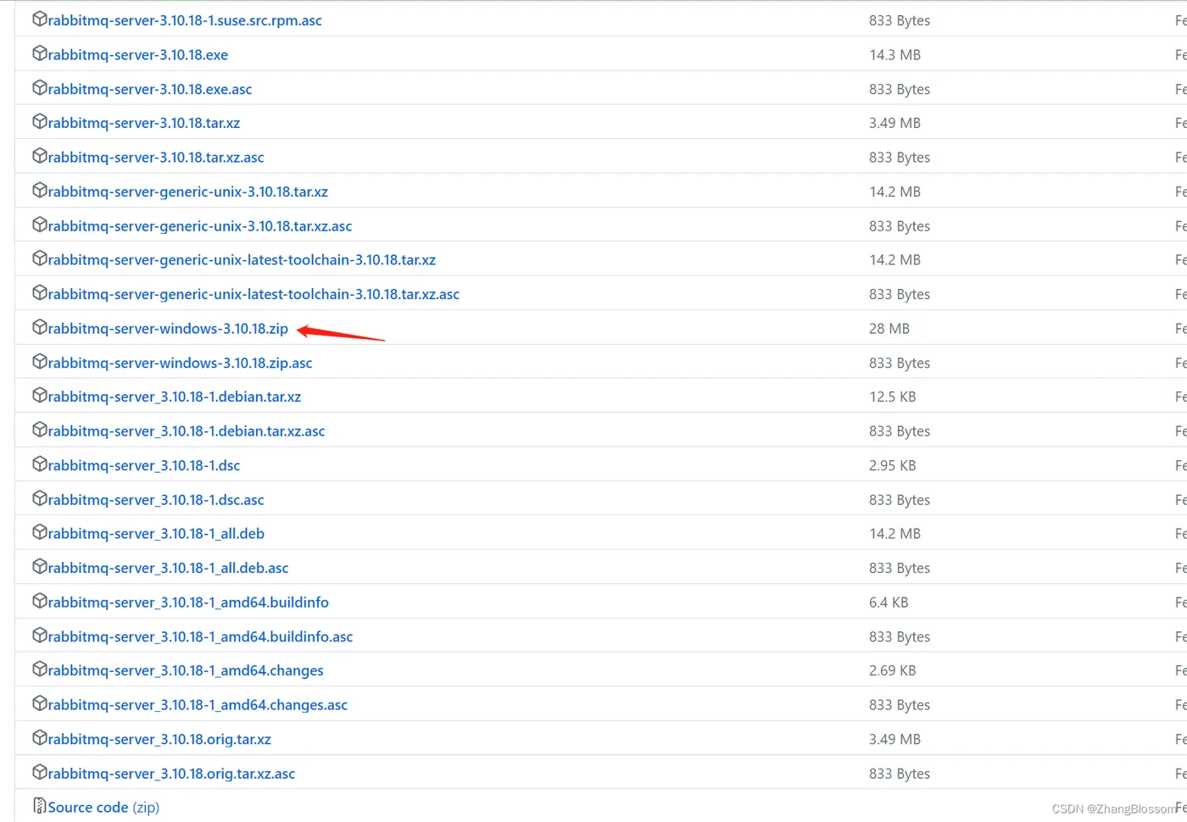Open rabbitmq-server_3.10.18-1_amd64.changes.asc link
Screen dimensions: 1187x822
[x=198, y=705]
